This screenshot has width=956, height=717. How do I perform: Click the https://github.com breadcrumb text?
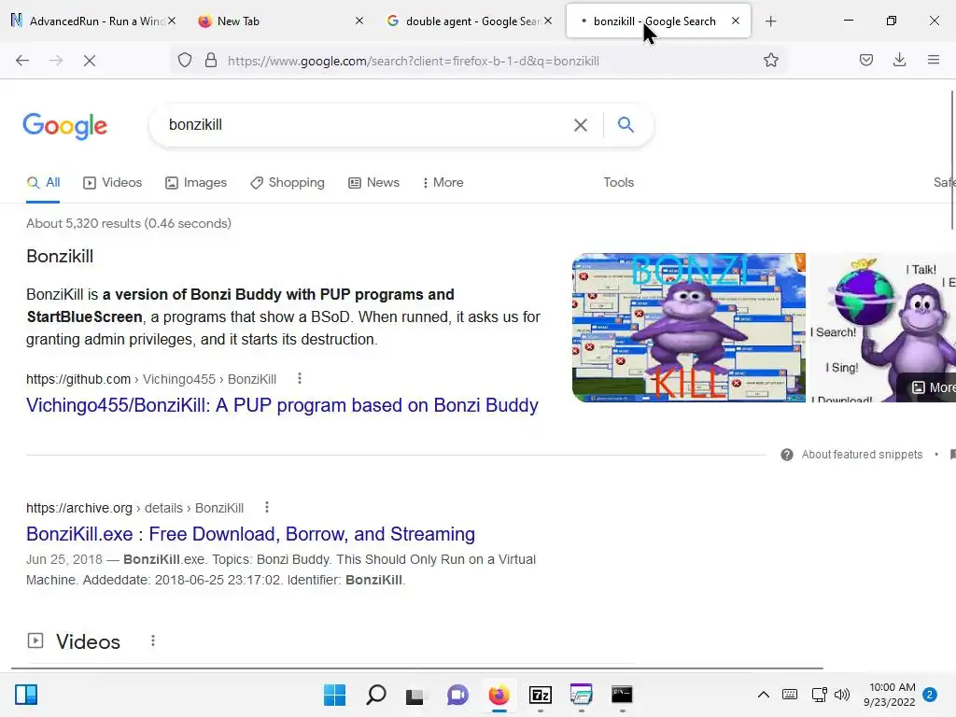pyautogui.click(x=78, y=379)
